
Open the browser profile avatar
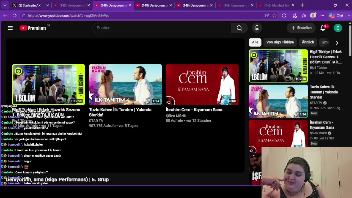pos(313,16)
